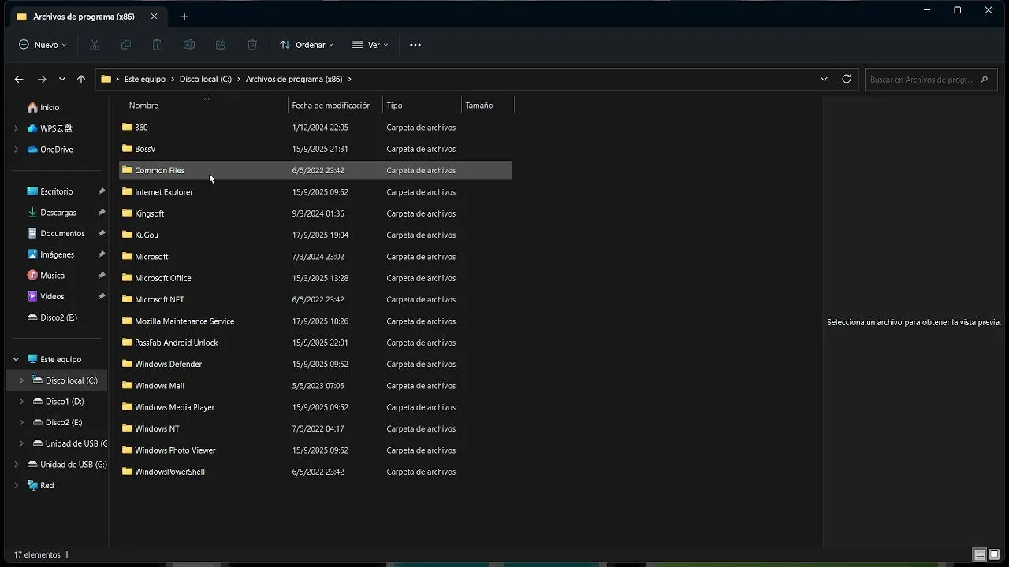Screen dimensions: 1009x567
Task: Unpin Escritorio pin icon
Action: click(102, 191)
